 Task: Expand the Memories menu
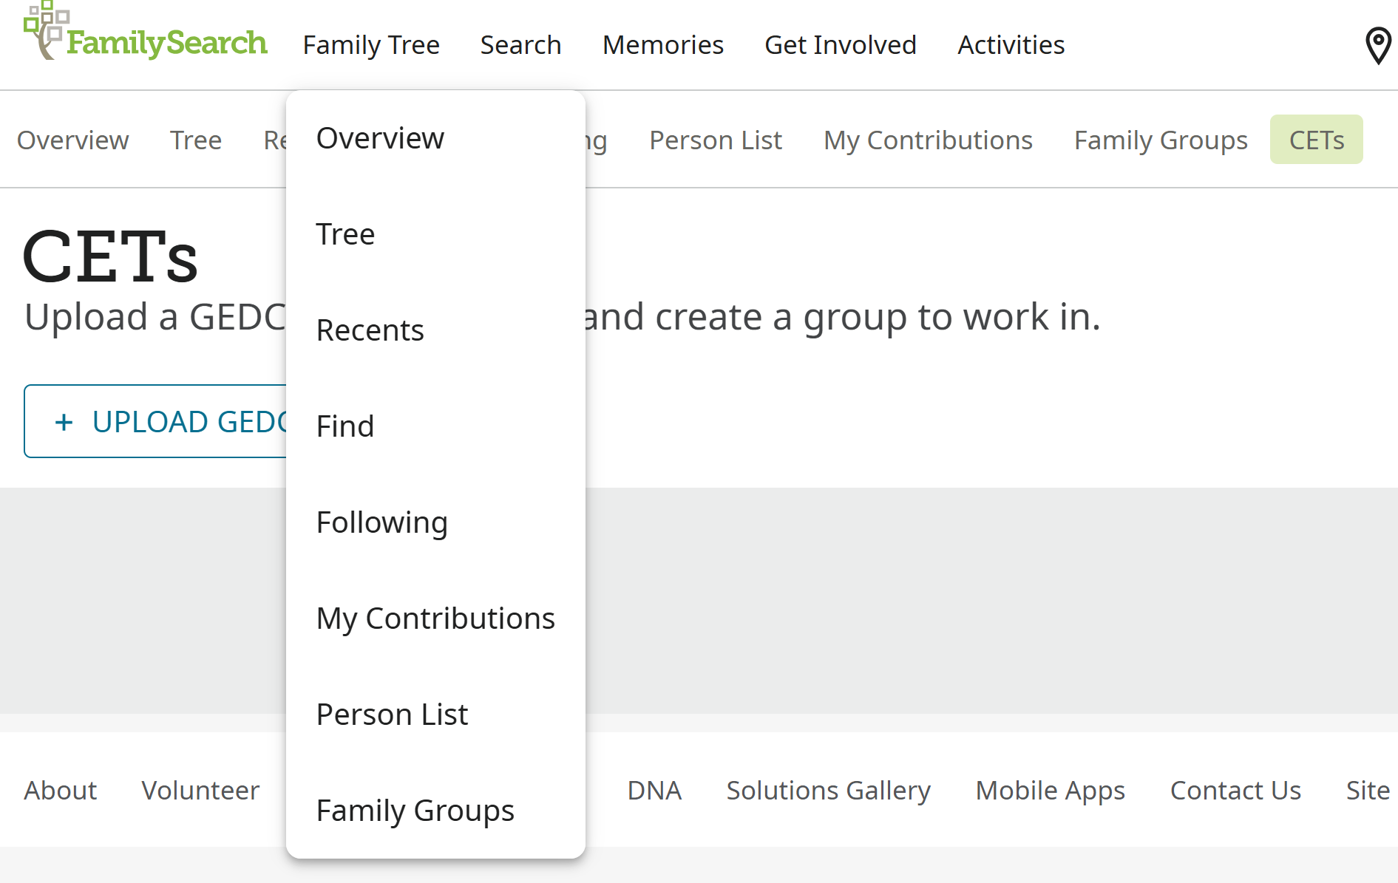coord(662,45)
